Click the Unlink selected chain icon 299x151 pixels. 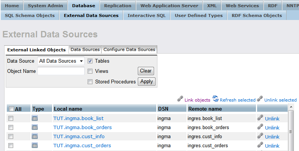[x=260, y=100]
